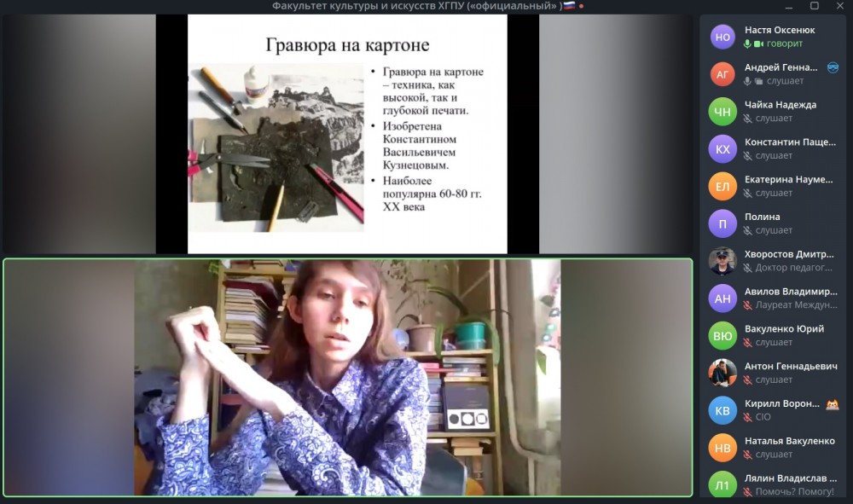This screenshot has height=504, width=853.
Task: Click the muted microphone icon under Чайка Надежда
Action: [748, 119]
